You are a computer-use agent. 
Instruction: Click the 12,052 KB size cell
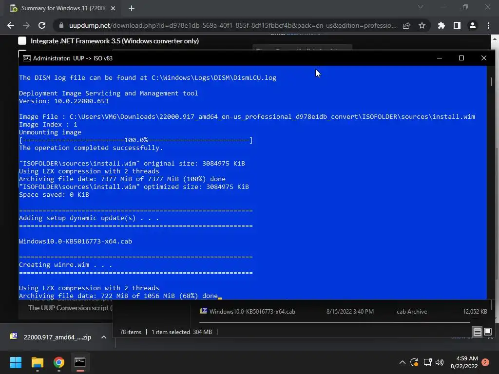point(475,312)
